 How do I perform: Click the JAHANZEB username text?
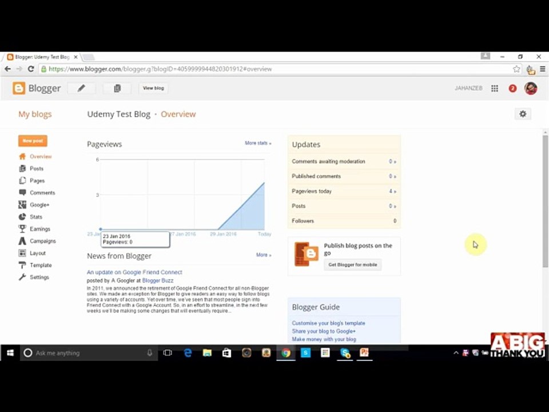(468, 88)
